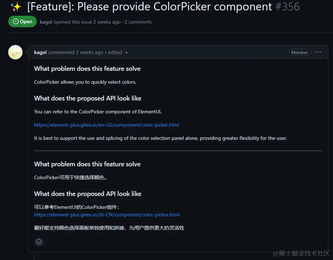The width and height of the screenshot is (333, 260).
Task: Click the green Open status badge
Action: point(23,22)
